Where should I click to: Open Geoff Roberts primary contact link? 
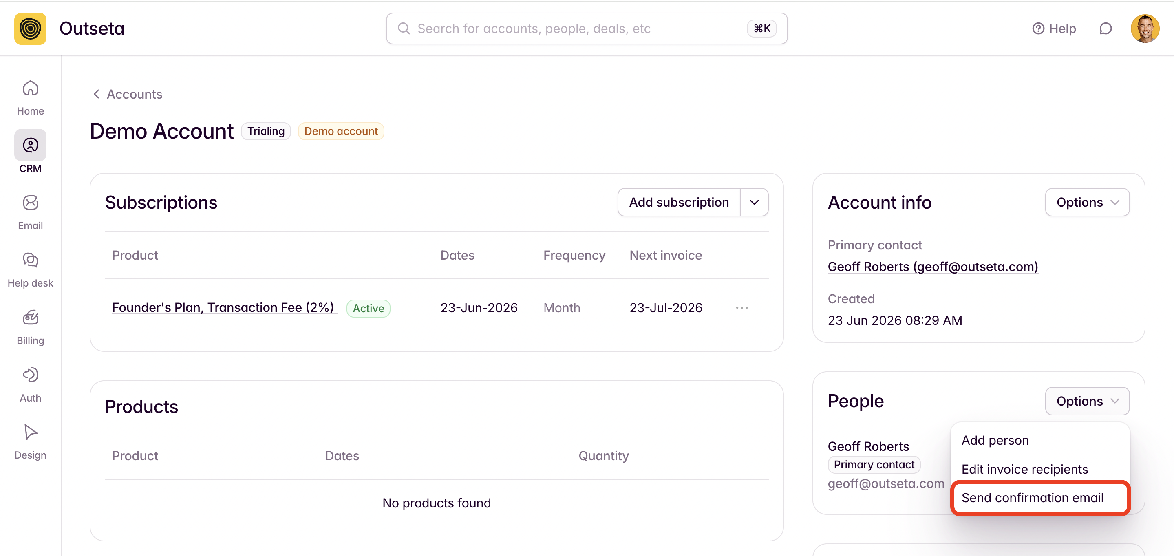(x=932, y=267)
